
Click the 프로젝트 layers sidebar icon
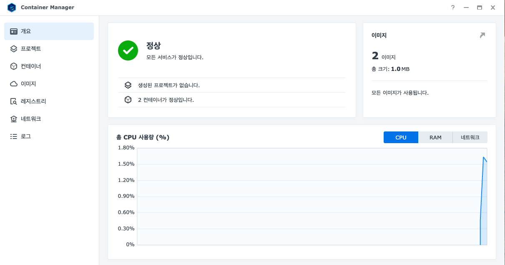point(14,49)
